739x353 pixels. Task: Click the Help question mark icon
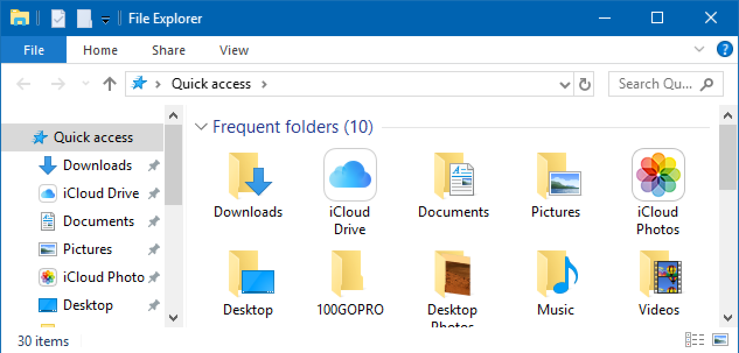tap(724, 50)
